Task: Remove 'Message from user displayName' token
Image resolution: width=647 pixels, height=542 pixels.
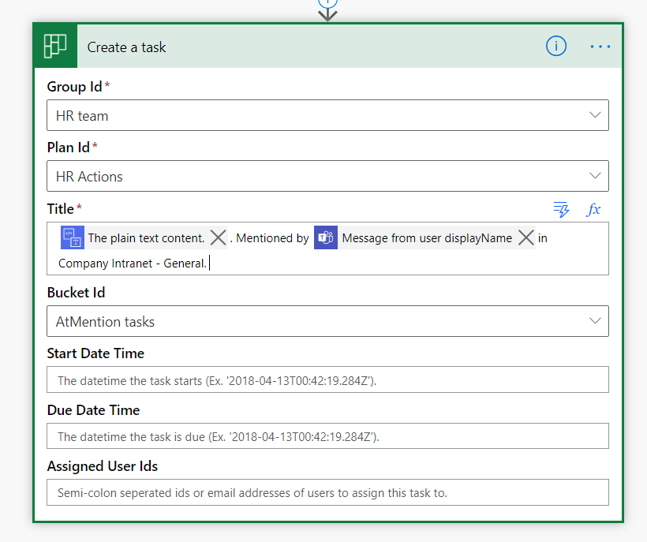Action: 526,237
